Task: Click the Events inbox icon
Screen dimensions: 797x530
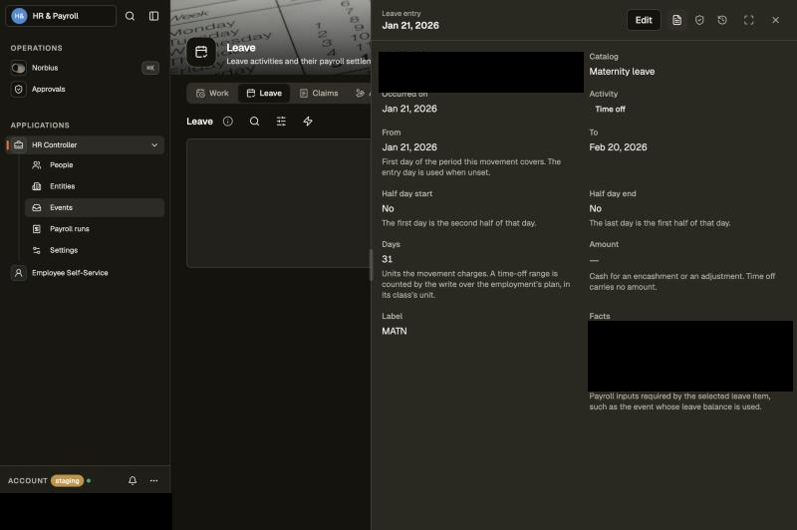Action: pyautogui.click(x=37, y=207)
